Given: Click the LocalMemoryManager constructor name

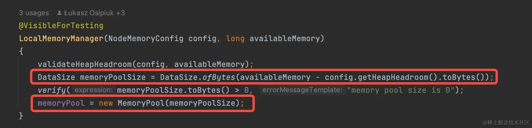Looking at the screenshot, I should 61,38.
